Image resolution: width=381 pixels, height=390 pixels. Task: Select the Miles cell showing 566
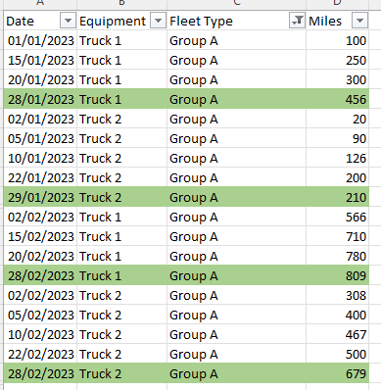coord(337,217)
